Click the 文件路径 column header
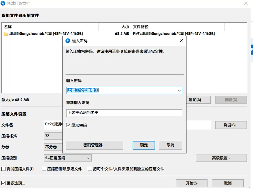The height and width of the screenshot is (188, 253). [177, 27]
